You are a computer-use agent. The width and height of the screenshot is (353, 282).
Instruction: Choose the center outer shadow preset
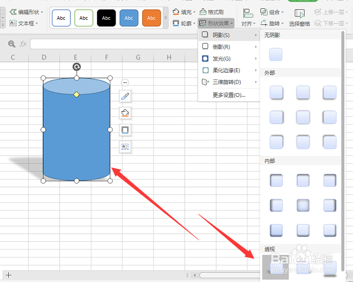coord(303,117)
